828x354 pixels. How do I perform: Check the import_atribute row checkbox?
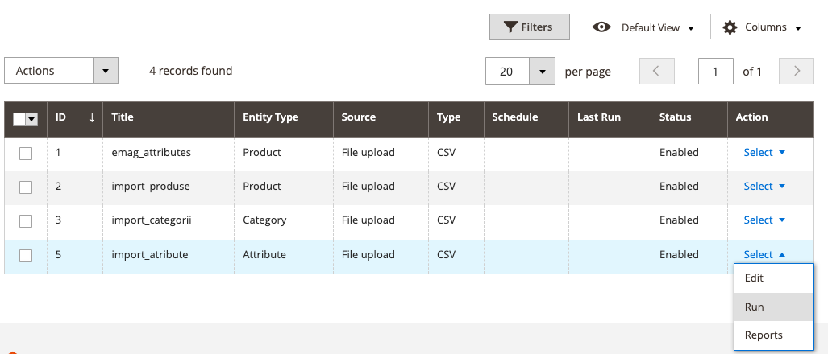click(26, 256)
